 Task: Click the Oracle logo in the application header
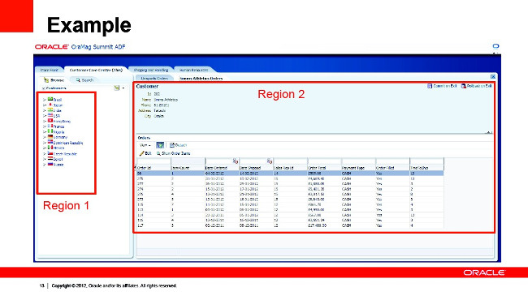click(x=51, y=47)
